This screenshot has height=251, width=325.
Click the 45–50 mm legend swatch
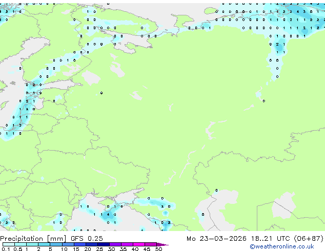click(x=151, y=244)
